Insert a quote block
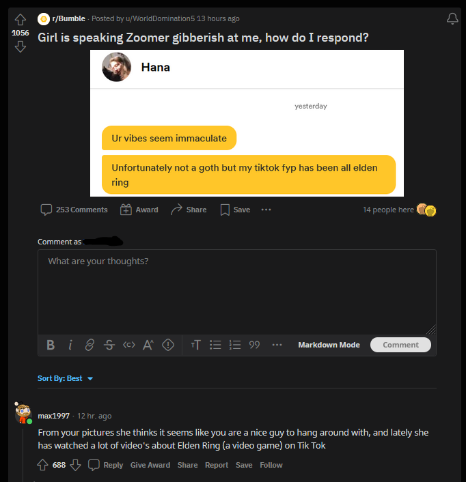This screenshot has width=466, height=482. click(254, 345)
